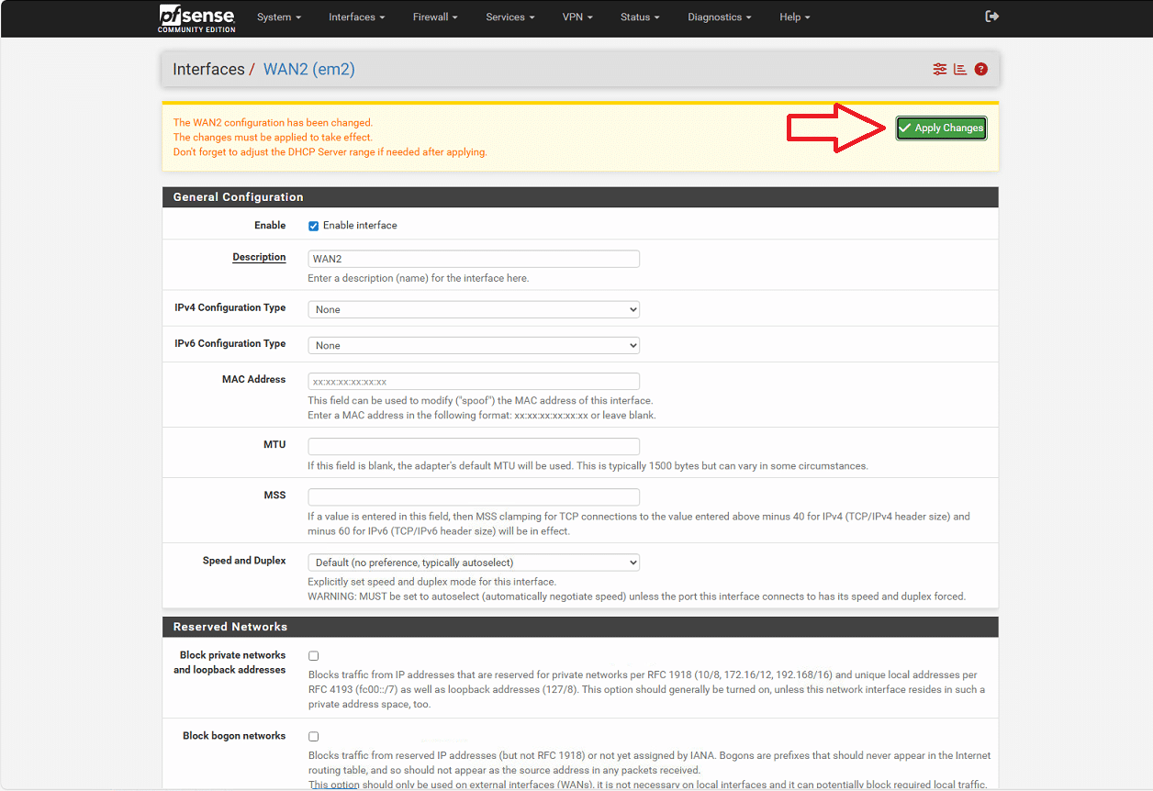The height and width of the screenshot is (791, 1153).
Task: Click the logout icon in navbar
Action: point(991,17)
